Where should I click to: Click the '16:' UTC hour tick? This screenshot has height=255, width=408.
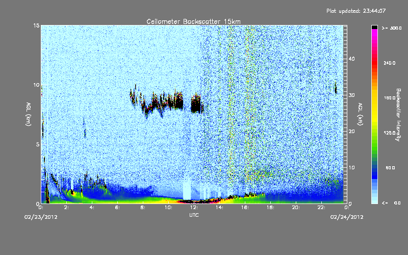coord(245,208)
